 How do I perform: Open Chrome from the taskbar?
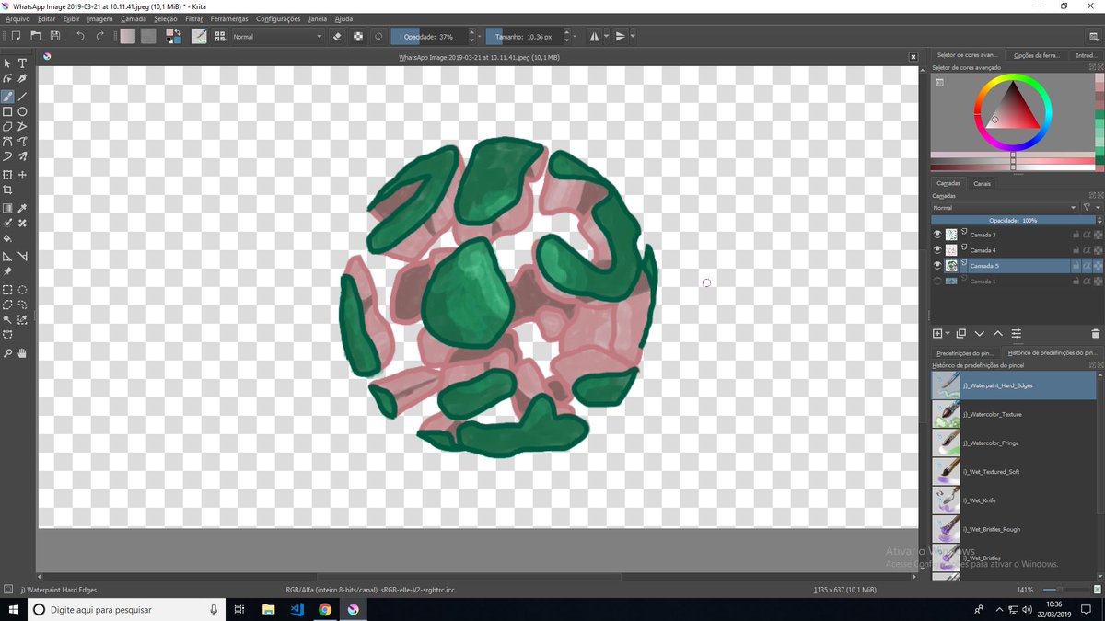pos(325,609)
